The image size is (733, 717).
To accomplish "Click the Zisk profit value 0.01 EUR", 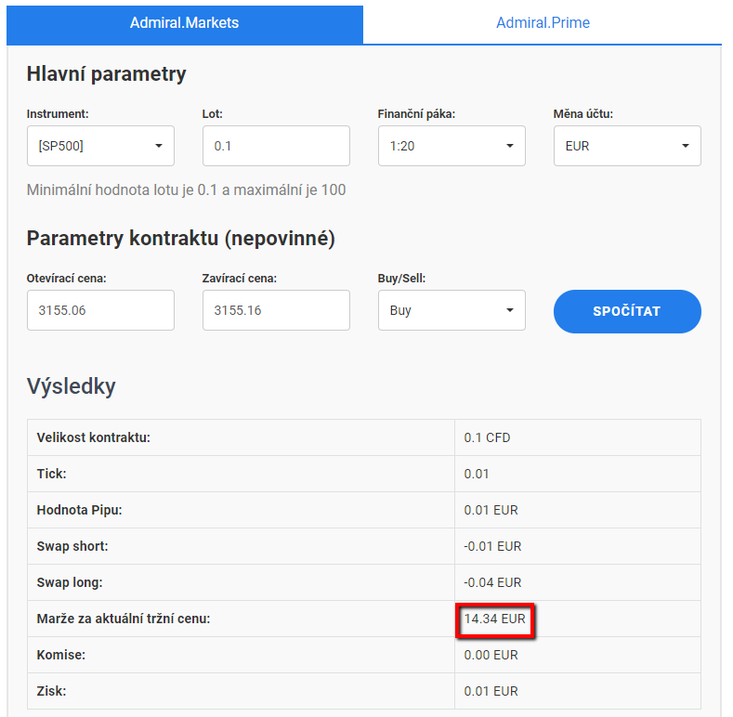I will pyautogui.click(x=491, y=691).
